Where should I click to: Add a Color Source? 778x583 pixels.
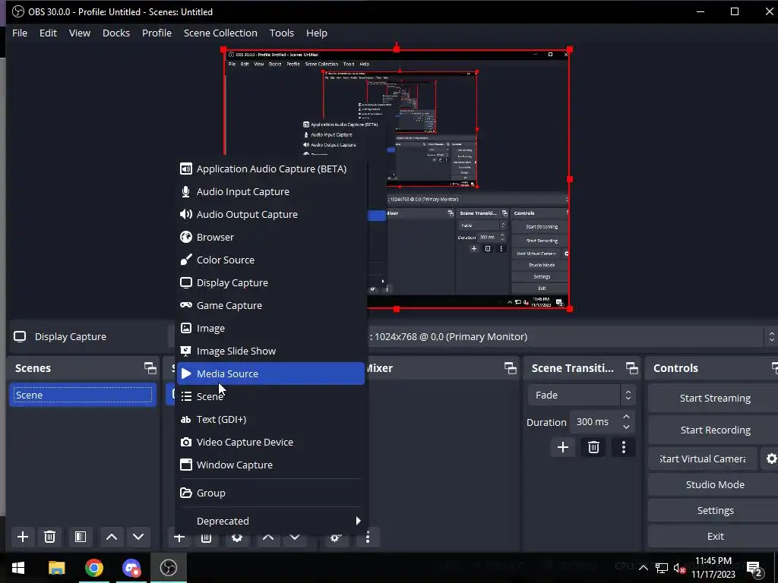271,260
